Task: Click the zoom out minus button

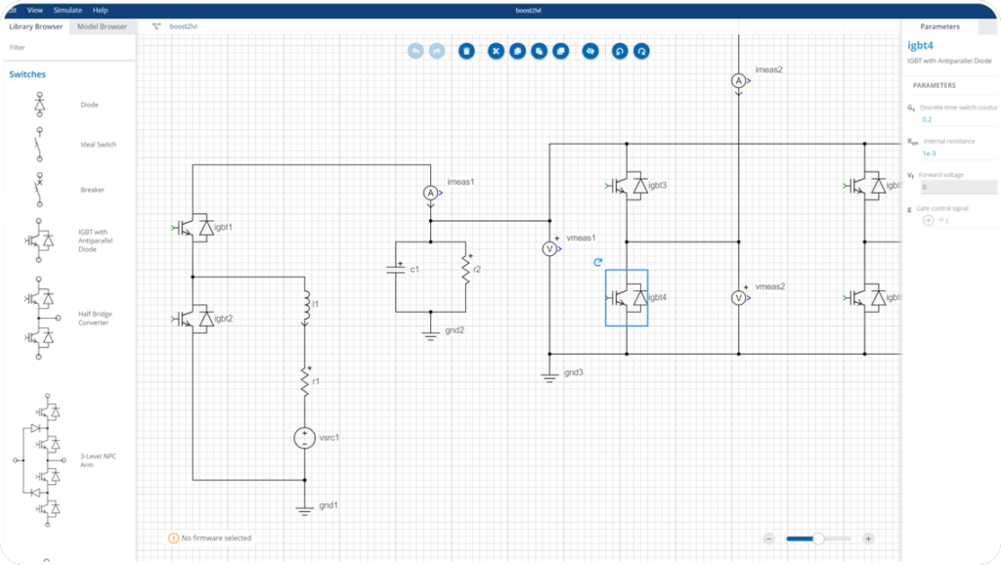Action: click(x=768, y=539)
